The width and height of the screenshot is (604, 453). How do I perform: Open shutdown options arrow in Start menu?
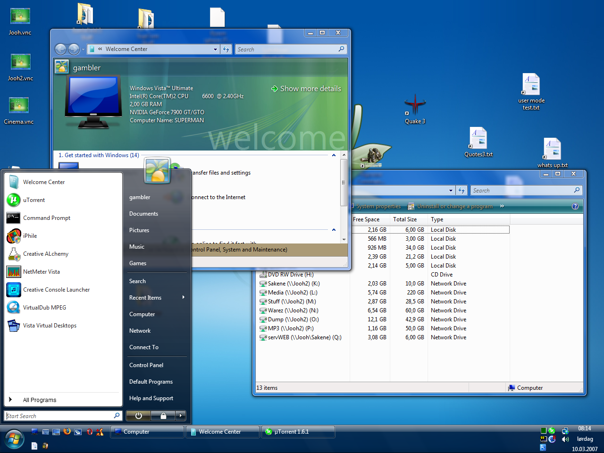pos(181,416)
